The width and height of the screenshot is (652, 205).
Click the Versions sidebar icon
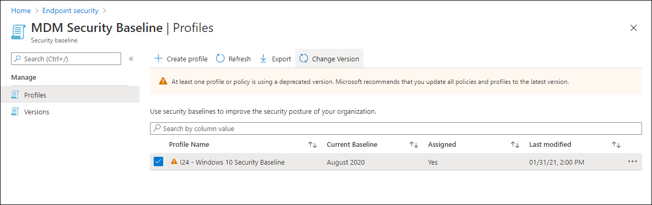pyautogui.click(x=15, y=112)
